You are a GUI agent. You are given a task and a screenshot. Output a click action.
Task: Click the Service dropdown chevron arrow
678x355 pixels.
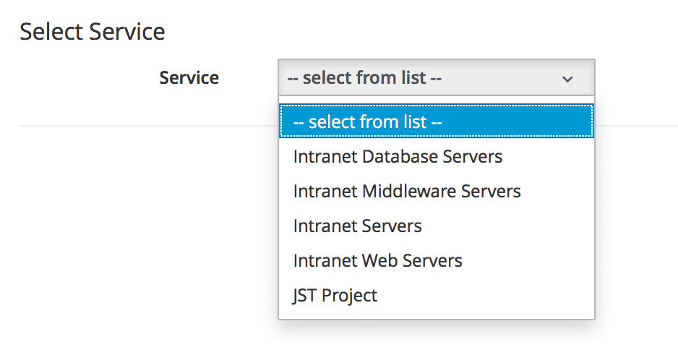point(567,78)
